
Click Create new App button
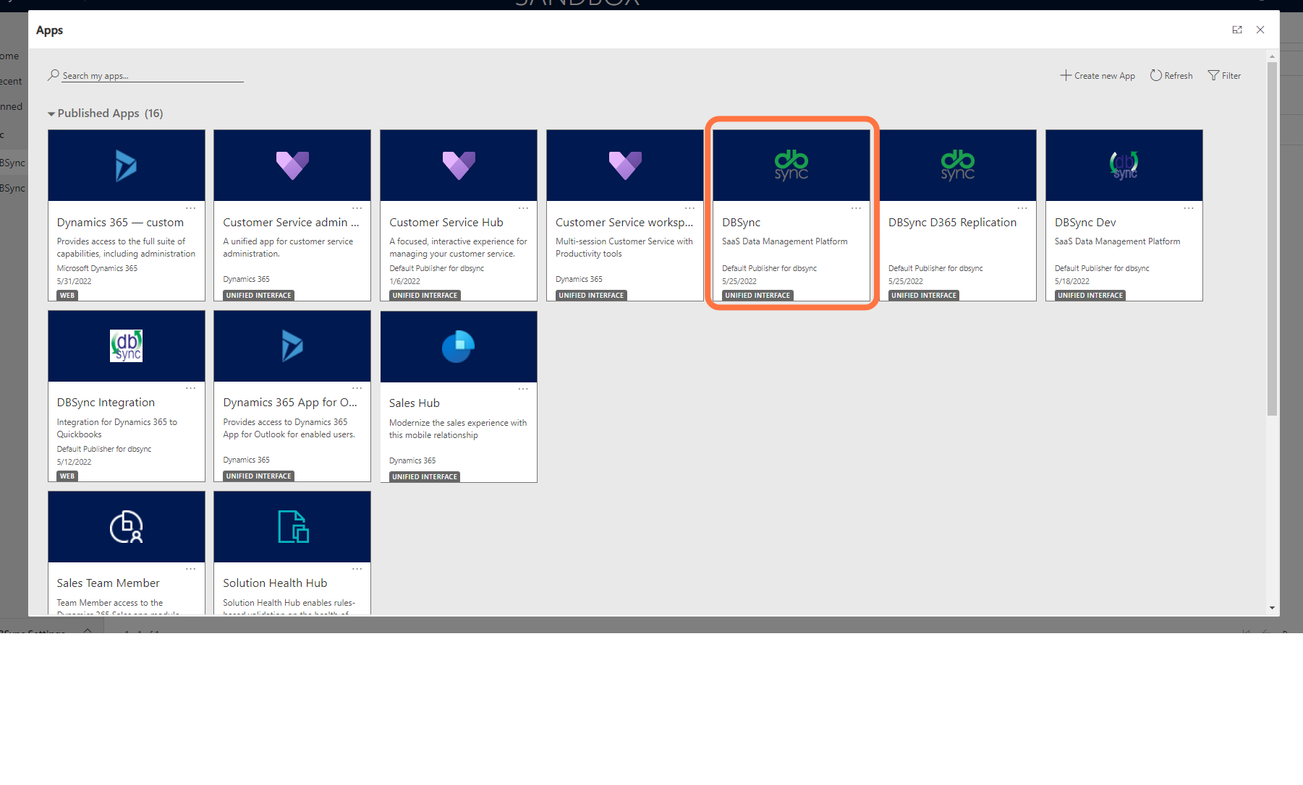click(1098, 75)
